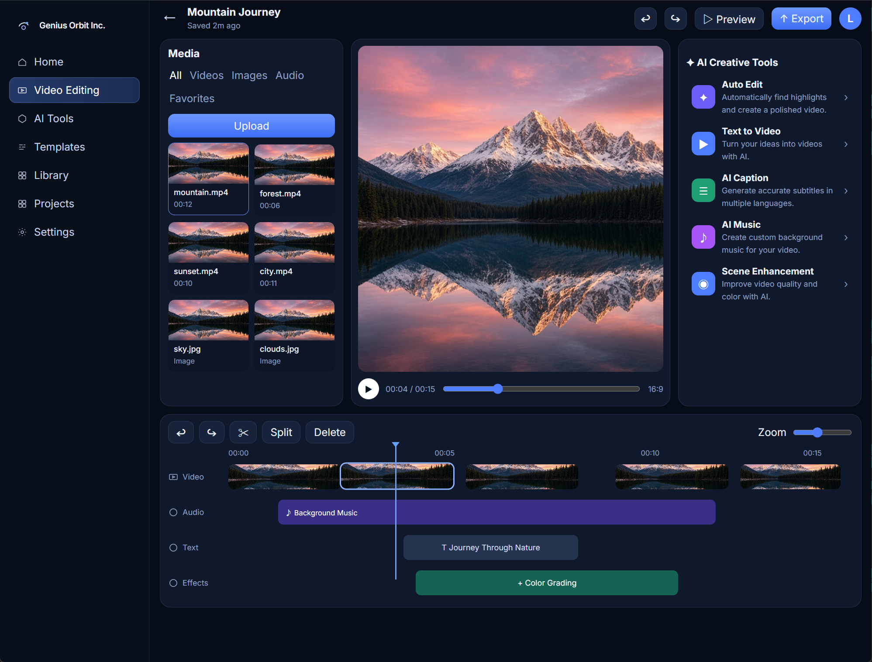The height and width of the screenshot is (662, 872).
Task: Expand the Auto Edit chevron
Action: (846, 97)
